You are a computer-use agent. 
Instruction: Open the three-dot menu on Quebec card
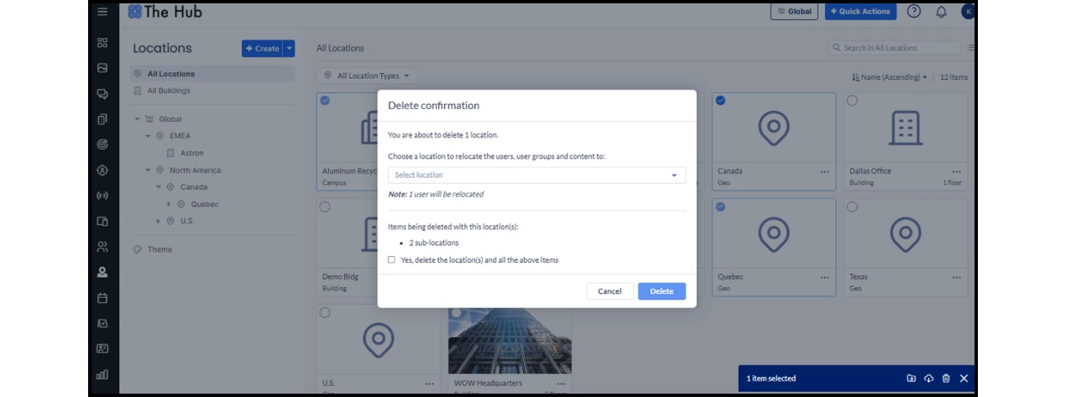coord(826,277)
